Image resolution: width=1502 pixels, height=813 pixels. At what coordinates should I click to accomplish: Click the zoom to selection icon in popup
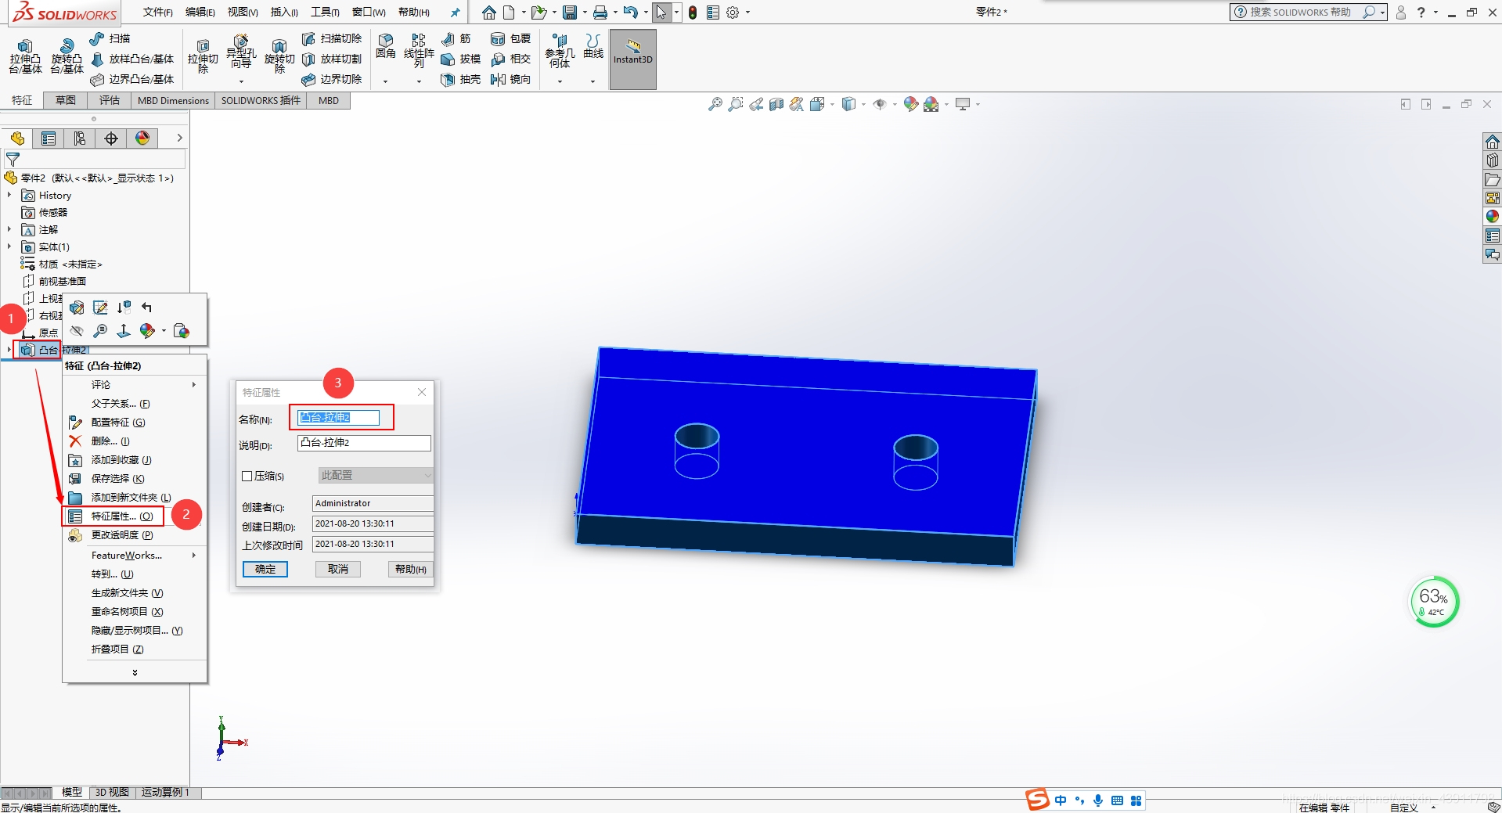coord(100,331)
